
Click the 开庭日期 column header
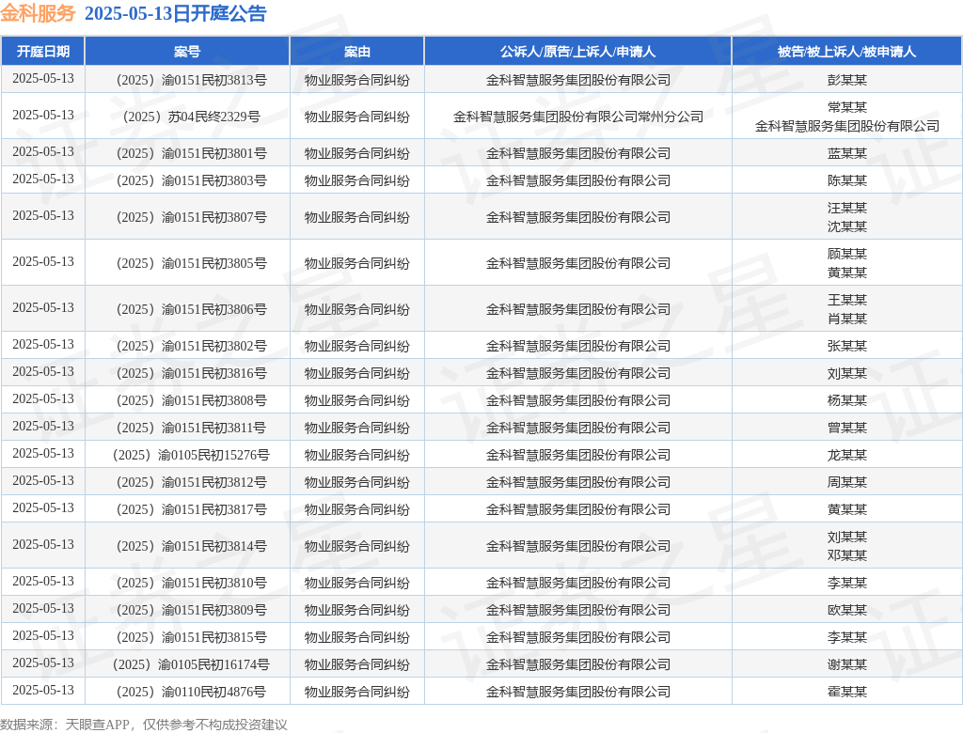43,52
